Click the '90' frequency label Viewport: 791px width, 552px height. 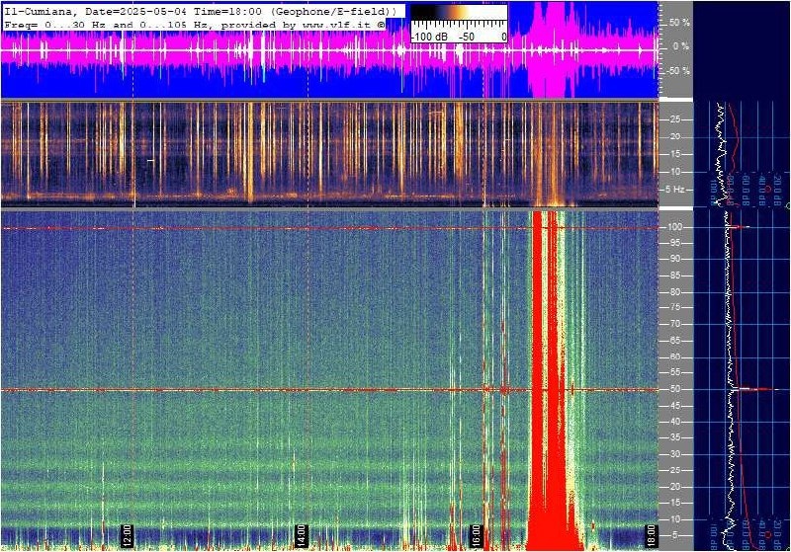[675, 259]
